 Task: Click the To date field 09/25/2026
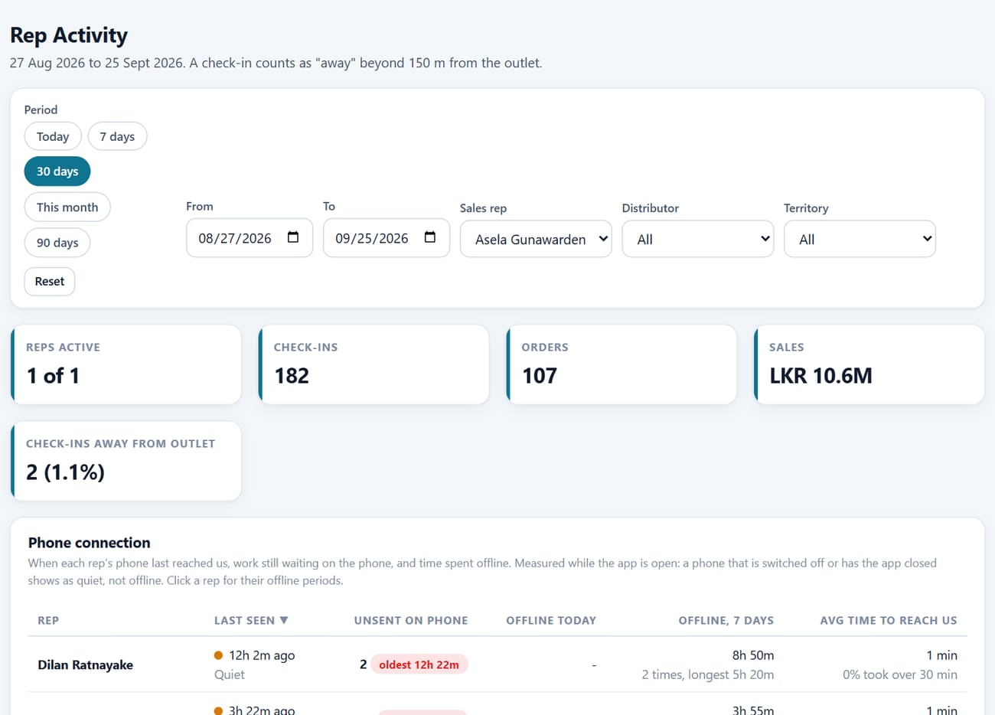tap(387, 238)
